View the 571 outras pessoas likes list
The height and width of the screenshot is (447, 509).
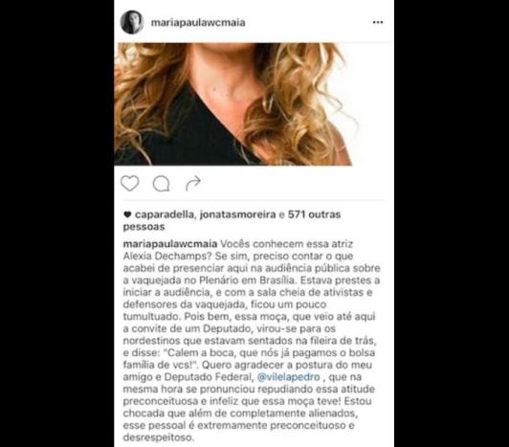(314, 214)
